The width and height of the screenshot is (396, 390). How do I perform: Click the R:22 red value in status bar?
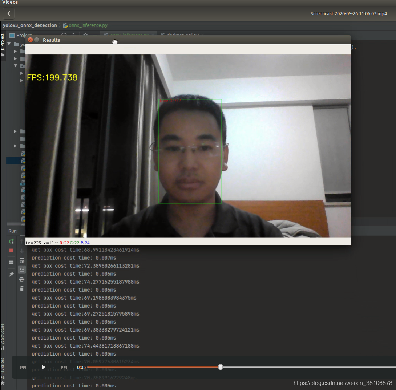[x=64, y=243]
